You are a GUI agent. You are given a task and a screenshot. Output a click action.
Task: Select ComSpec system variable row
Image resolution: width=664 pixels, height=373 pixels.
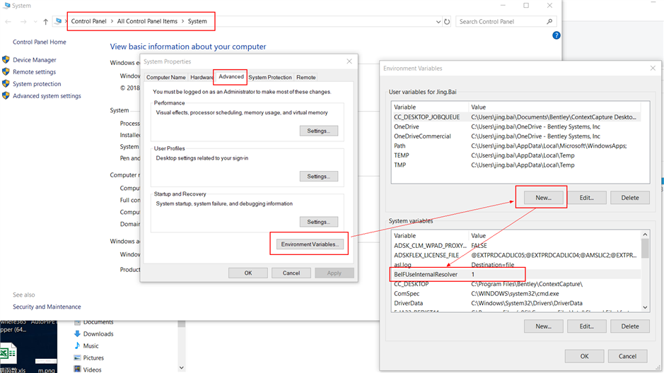pos(516,293)
